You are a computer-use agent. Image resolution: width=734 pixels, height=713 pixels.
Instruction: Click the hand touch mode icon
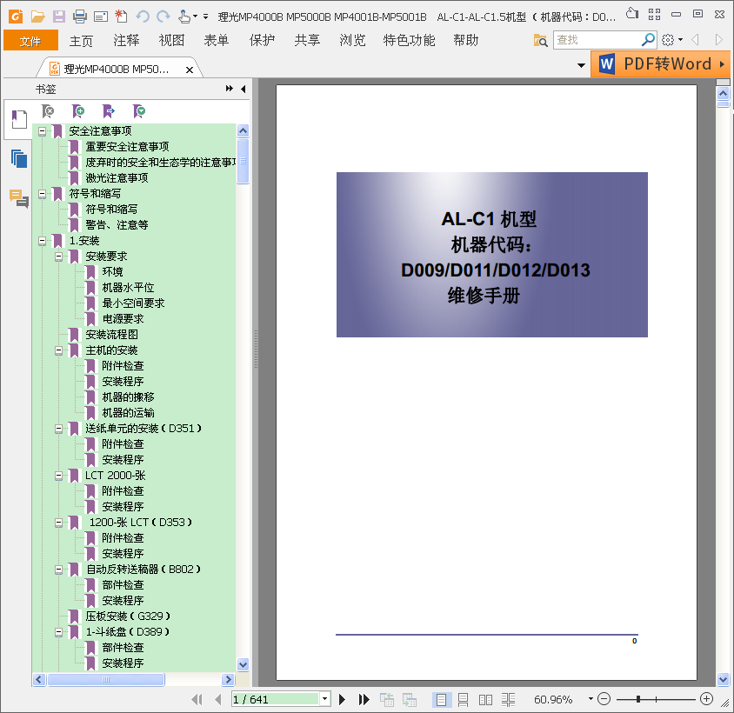coord(184,17)
